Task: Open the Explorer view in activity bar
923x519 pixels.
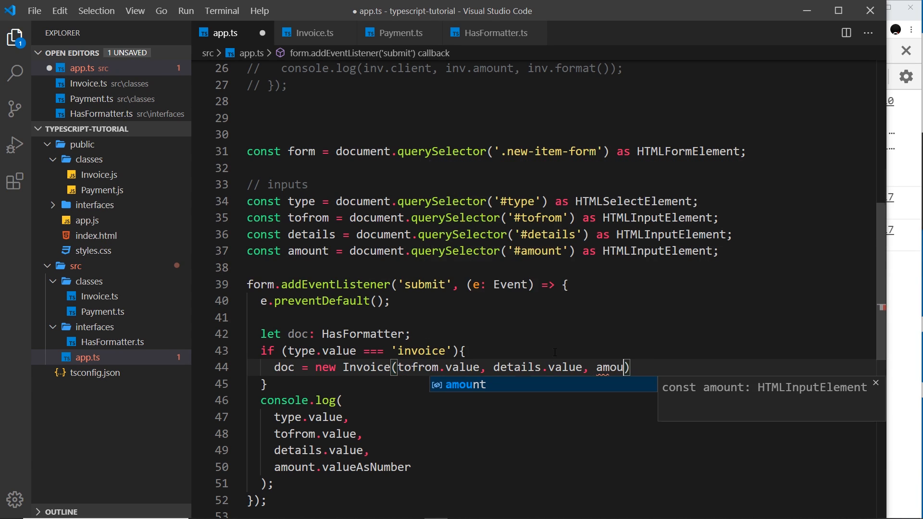Action: tap(15, 37)
